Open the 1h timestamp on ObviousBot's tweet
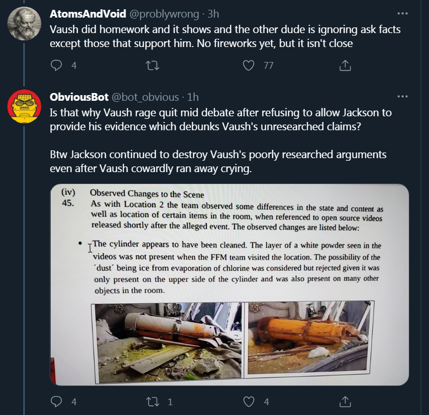The width and height of the screenshot is (429, 415). click(x=192, y=97)
